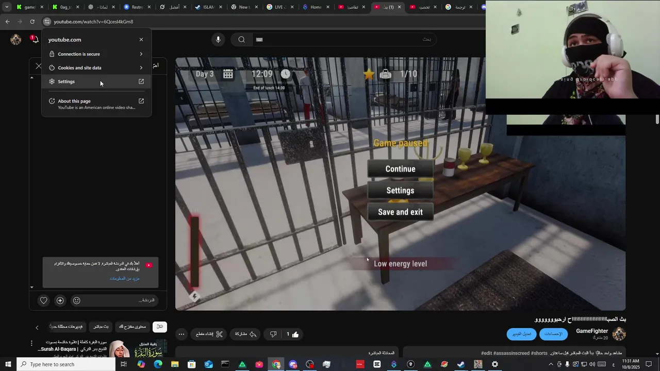
Task: Open the learn more link in chat notice
Action: (125, 278)
